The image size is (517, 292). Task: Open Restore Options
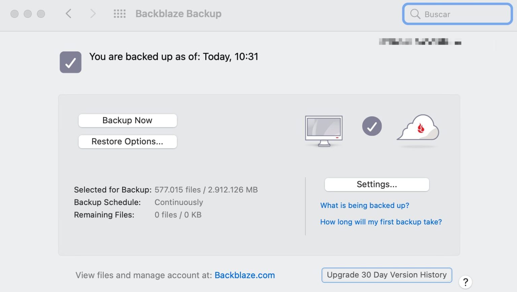click(127, 141)
